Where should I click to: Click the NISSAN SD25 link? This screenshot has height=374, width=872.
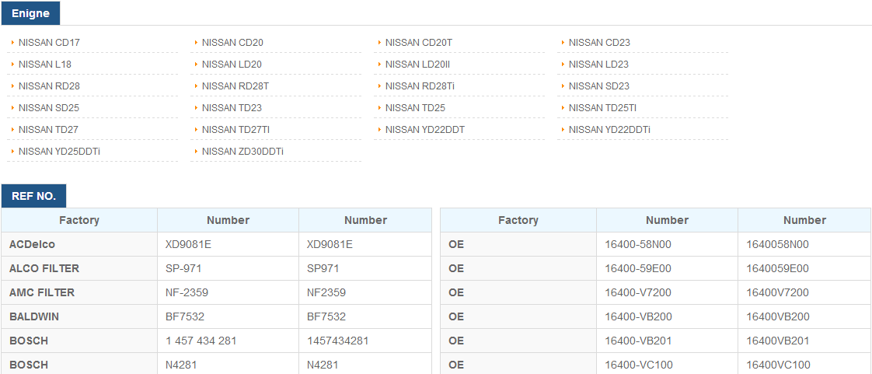pos(48,107)
